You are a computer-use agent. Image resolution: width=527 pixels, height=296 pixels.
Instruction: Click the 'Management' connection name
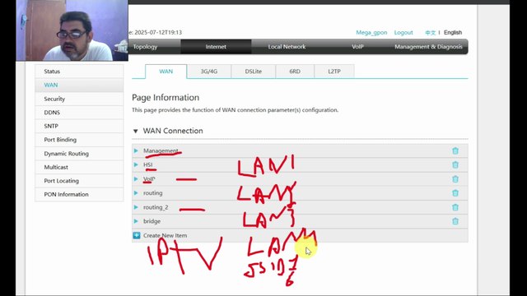(161, 150)
